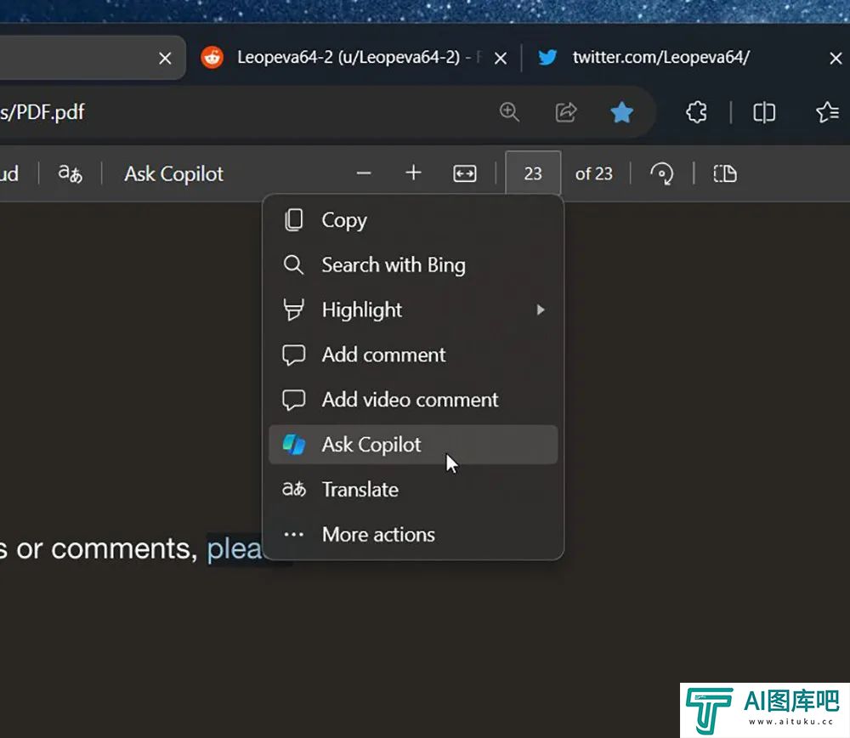Click the address bar zoom magnifier icon
Viewport: 850px width, 738px height.
point(509,112)
